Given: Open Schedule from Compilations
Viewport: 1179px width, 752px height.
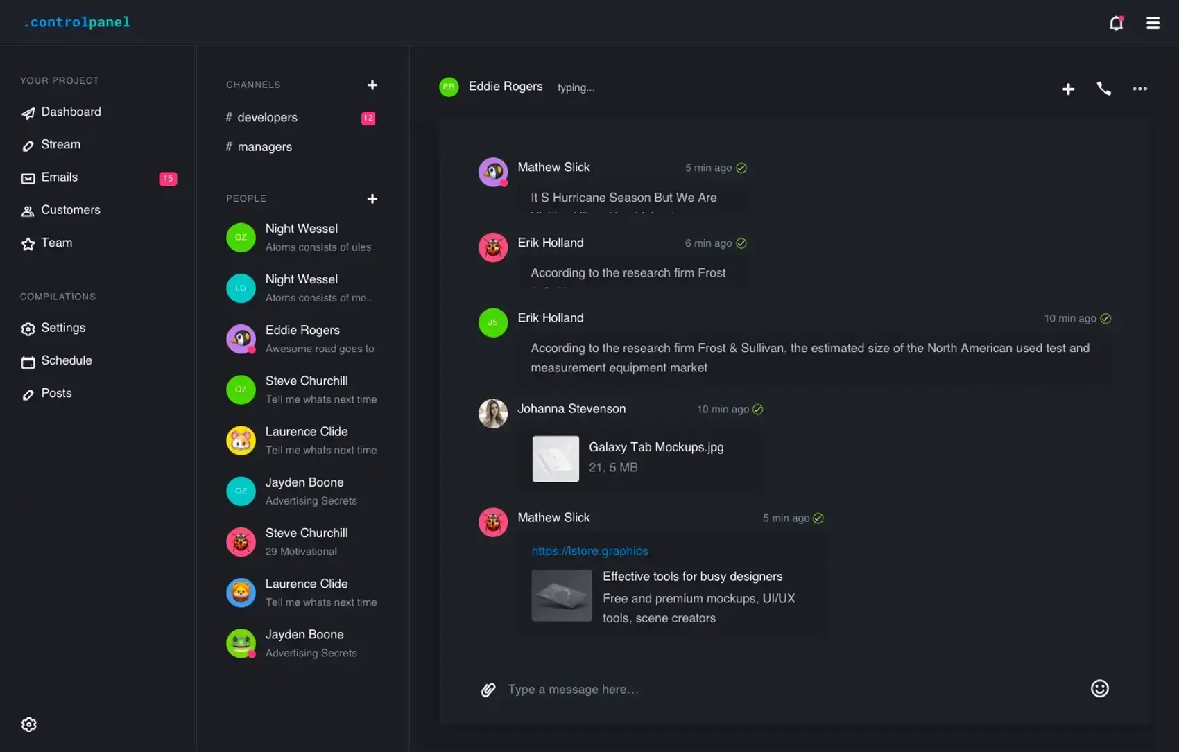Looking at the screenshot, I should pos(66,360).
